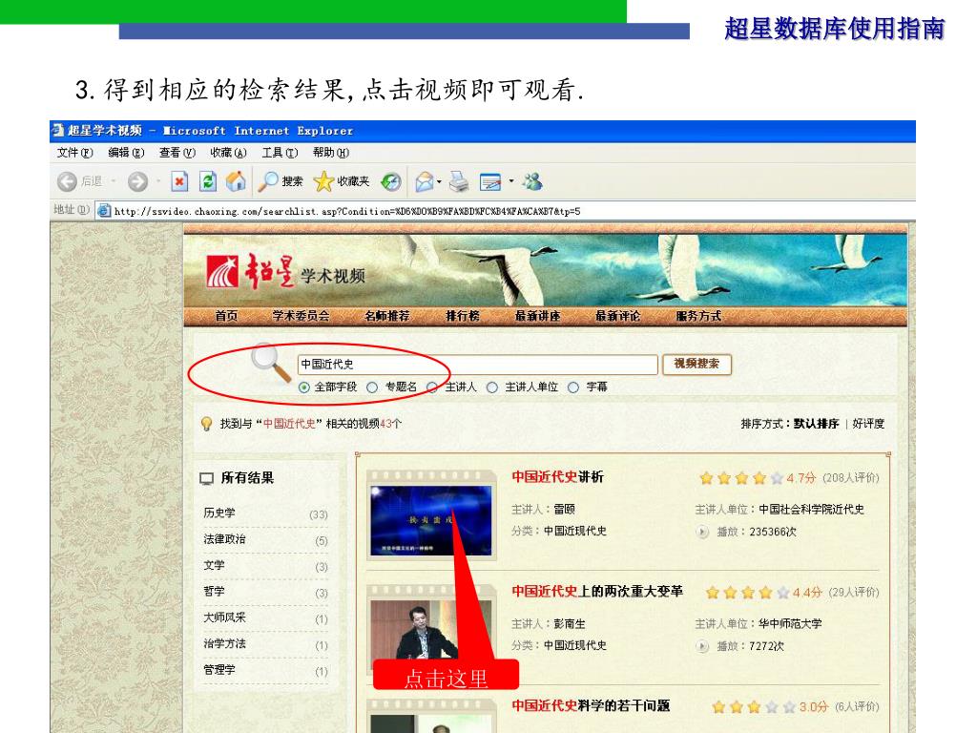Open video thumbnail for 中国近代史讲析
Screen dimensions: 977x733
[431, 520]
